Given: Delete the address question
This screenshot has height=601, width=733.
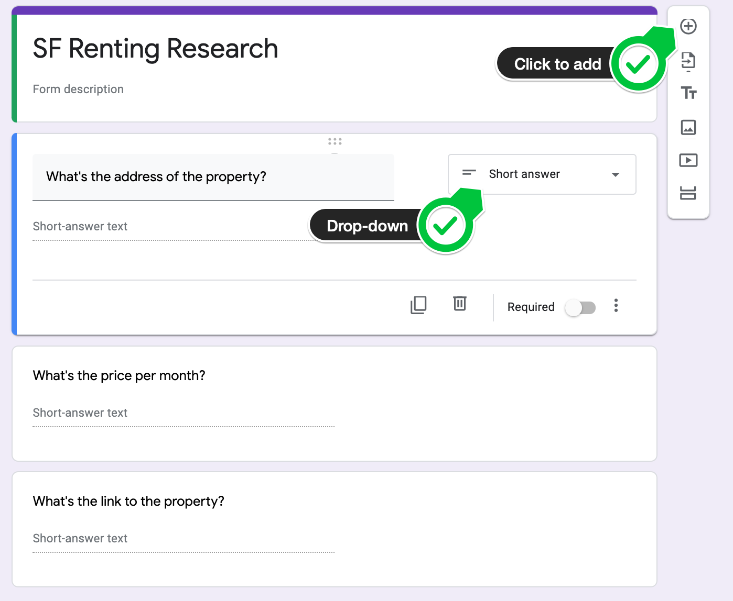Looking at the screenshot, I should click(459, 304).
